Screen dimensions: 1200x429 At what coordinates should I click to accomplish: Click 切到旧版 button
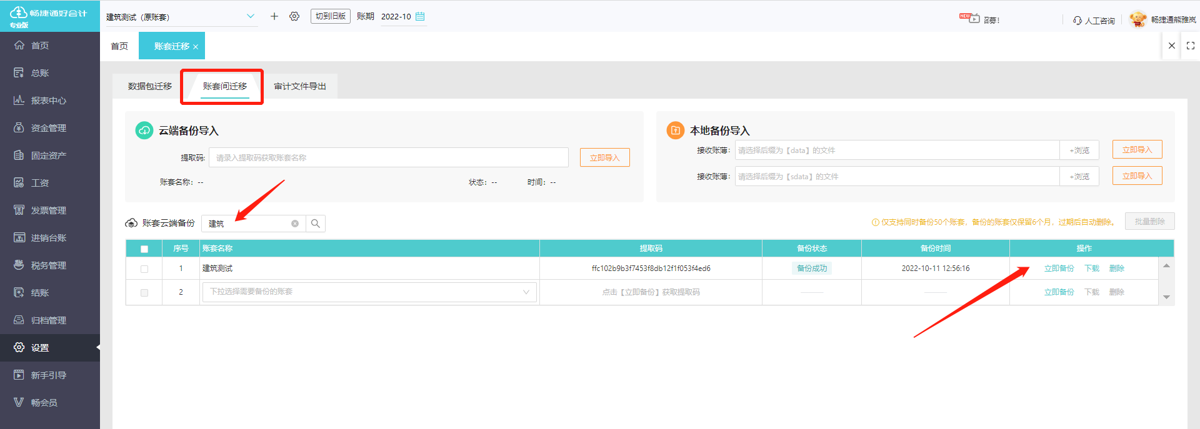coord(330,16)
